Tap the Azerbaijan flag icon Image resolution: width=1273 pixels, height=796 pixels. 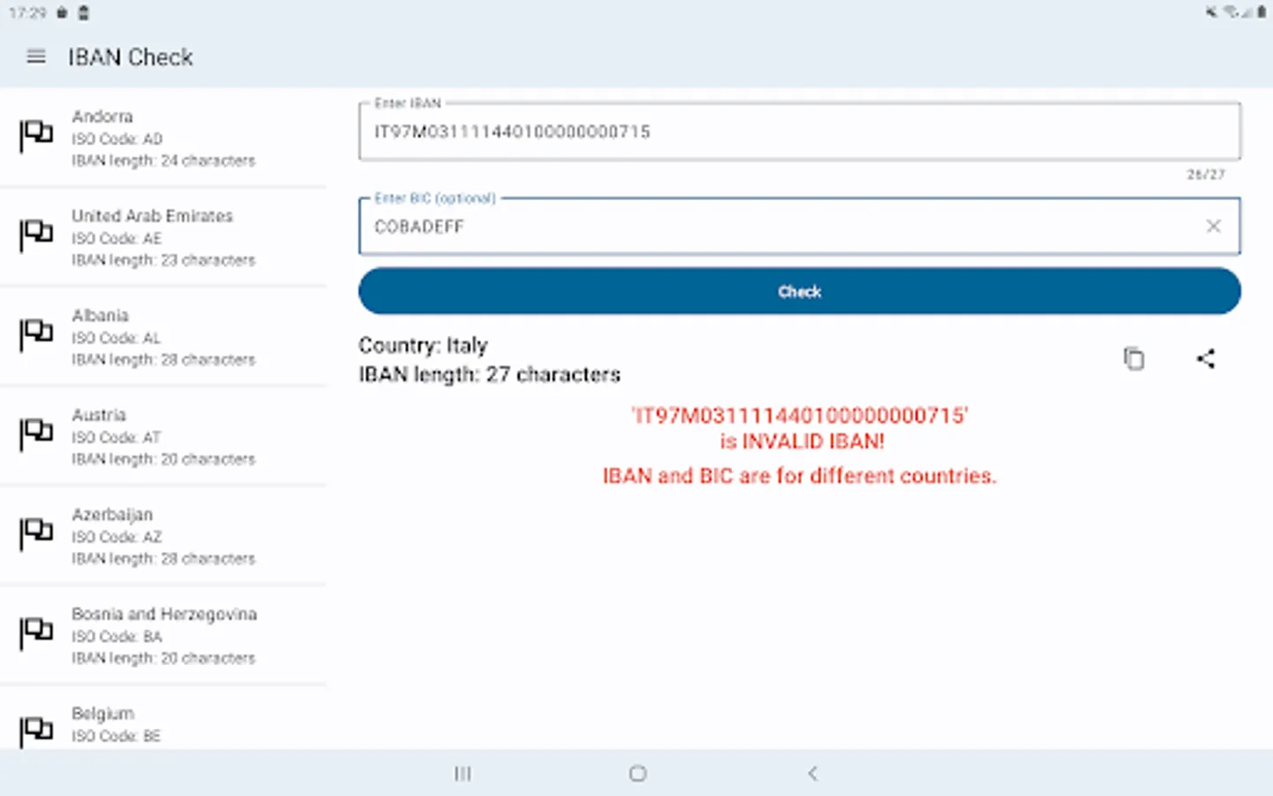click(36, 534)
